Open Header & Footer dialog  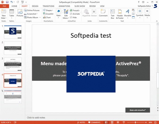(x=120, y=14)
